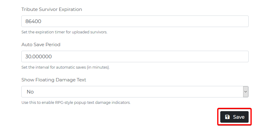
Task: Focus the Auto Save Period field
Action: click(x=135, y=56)
